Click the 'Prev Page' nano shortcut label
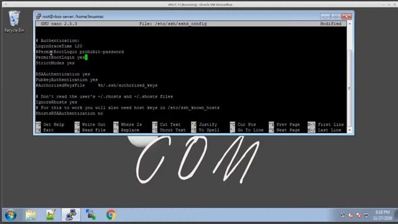 coord(288,124)
